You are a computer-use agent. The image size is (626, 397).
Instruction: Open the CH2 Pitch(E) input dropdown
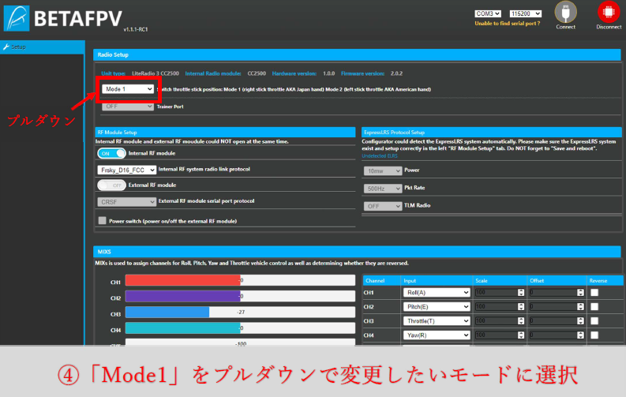tap(437, 307)
